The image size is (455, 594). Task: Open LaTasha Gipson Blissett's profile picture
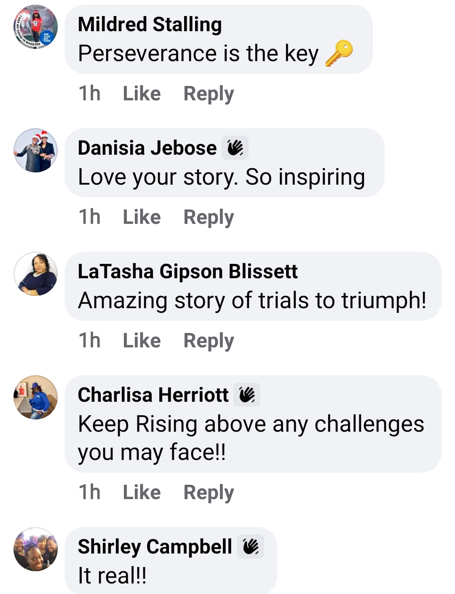point(36,274)
